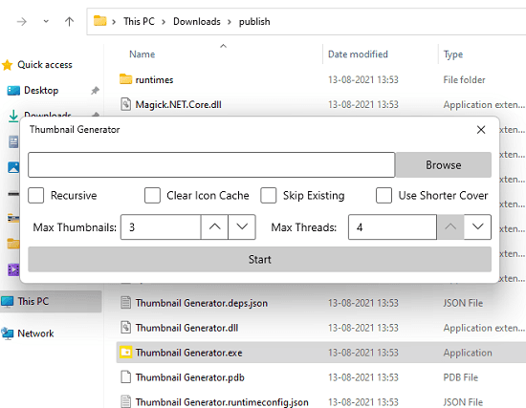Expand the chevron after This PC breadcrumb
Image resolution: width=526 pixels, height=408 pixels.
164,22
